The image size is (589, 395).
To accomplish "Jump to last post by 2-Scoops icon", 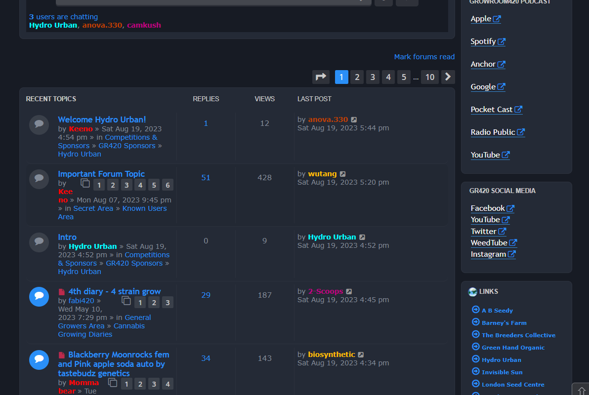I will coord(349,292).
